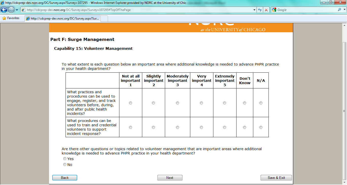Image resolution: width=347 pixels, height=185 pixels.
Task: Go forward with the browser Forward arrow
Action: tap(11, 10)
